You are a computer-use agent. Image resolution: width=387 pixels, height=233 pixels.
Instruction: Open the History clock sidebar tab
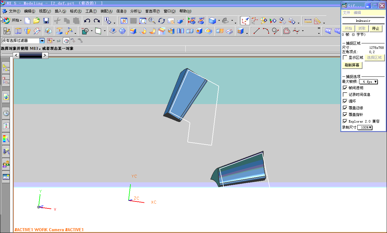[x=6, y=113]
